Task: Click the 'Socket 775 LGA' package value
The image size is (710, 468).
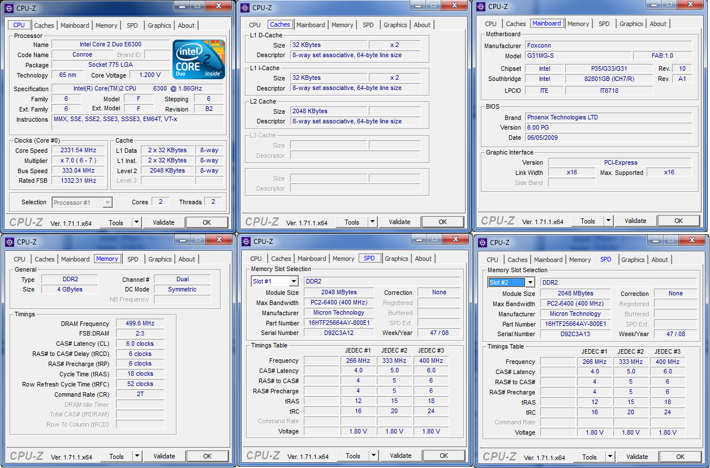Action: (110, 65)
